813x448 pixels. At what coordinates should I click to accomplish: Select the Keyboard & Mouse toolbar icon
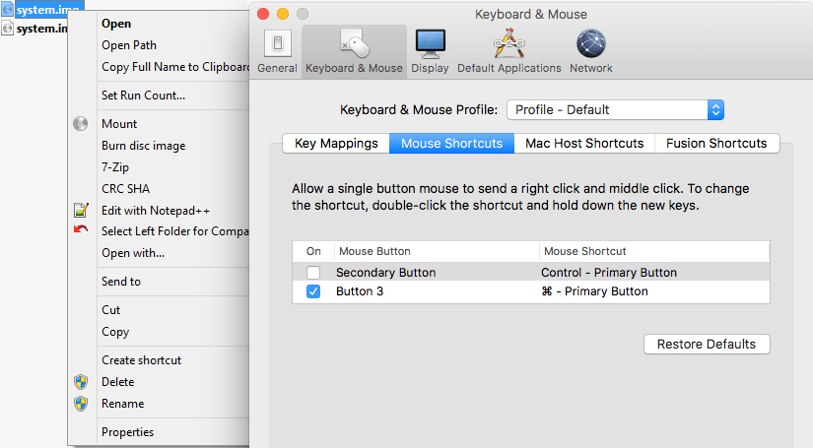pyautogui.click(x=354, y=45)
